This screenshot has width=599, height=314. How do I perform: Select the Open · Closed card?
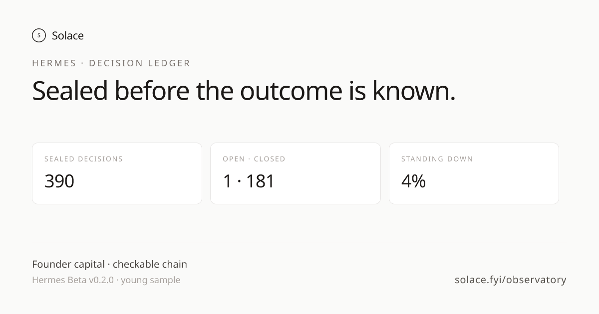click(296, 173)
